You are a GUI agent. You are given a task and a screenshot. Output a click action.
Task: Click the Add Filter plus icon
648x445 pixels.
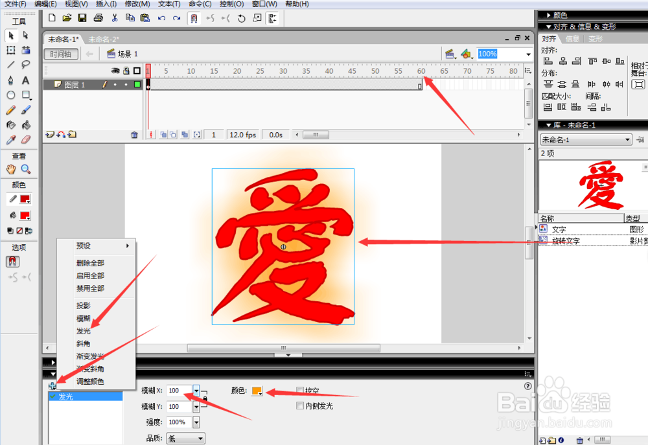point(51,385)
